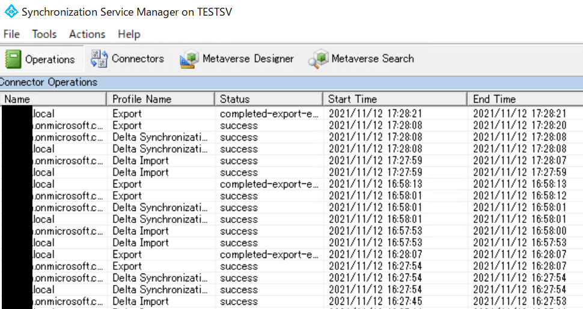Open the Metaverse Search magnifier icon
583x309 pixels.
click(319, 59)
